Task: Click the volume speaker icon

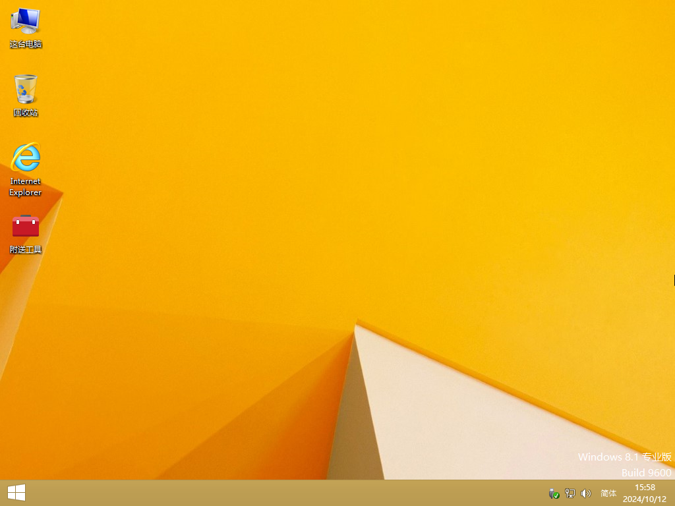Action: click(x=586, y=493)
